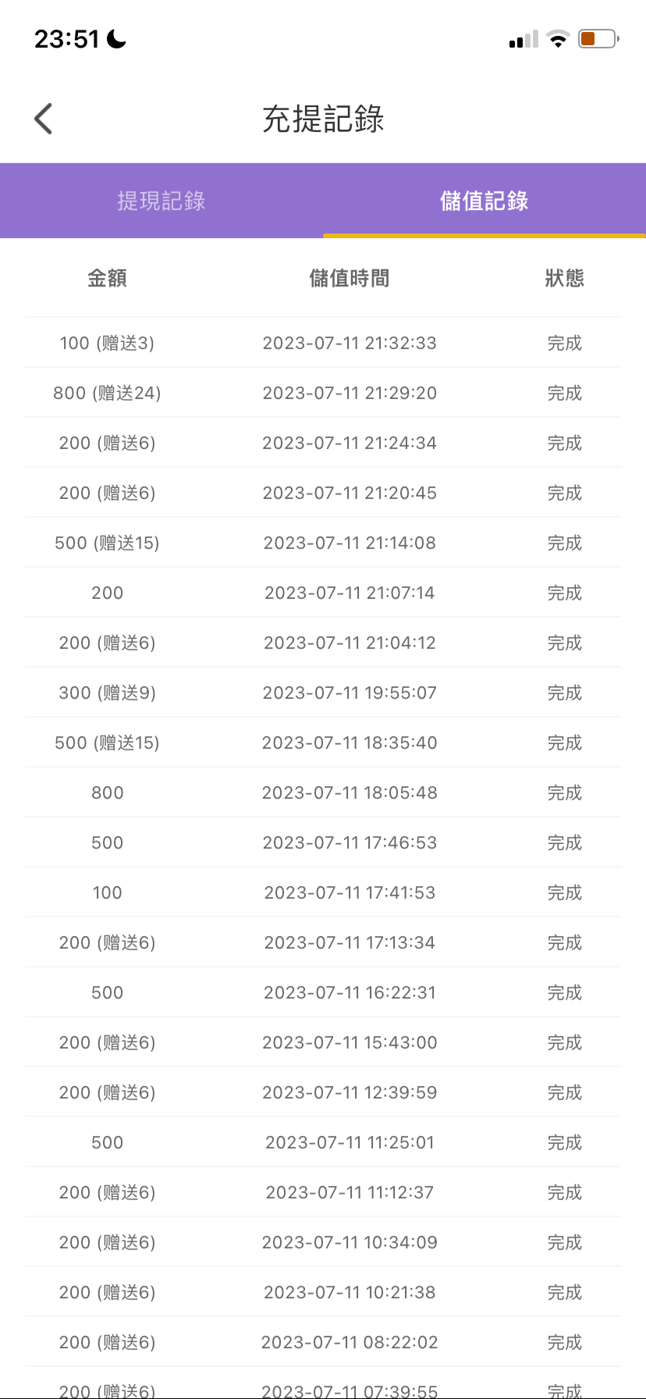
Task: Tap the 狀態 column header
Action: (x=564, y=279)
